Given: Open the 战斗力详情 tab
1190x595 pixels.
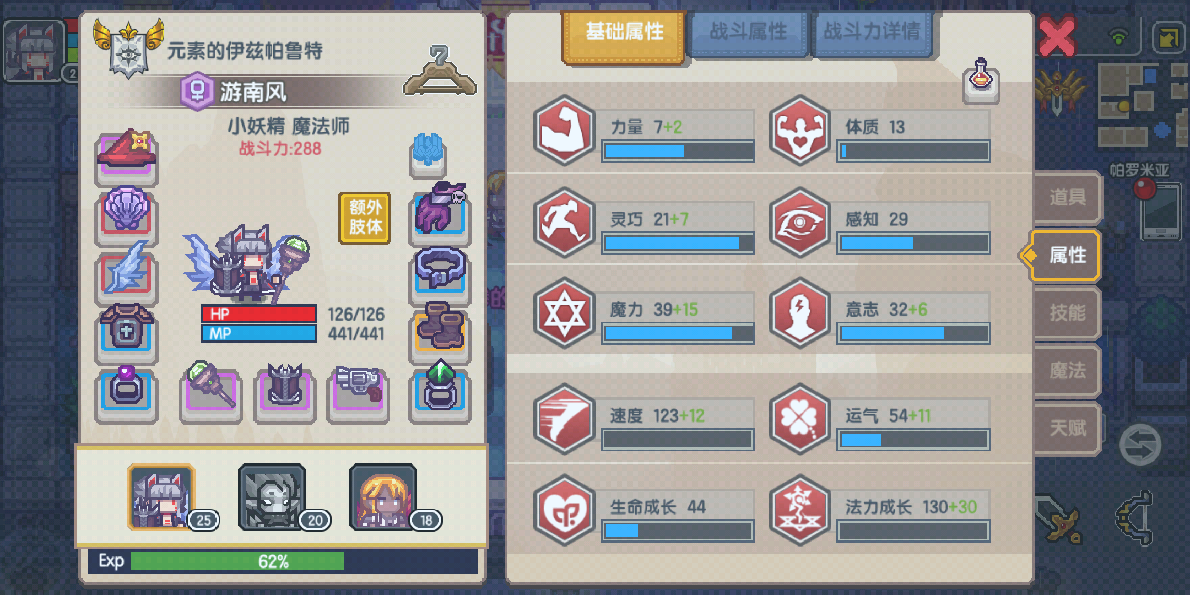Looking at the screenshot, I should point(872,33).
